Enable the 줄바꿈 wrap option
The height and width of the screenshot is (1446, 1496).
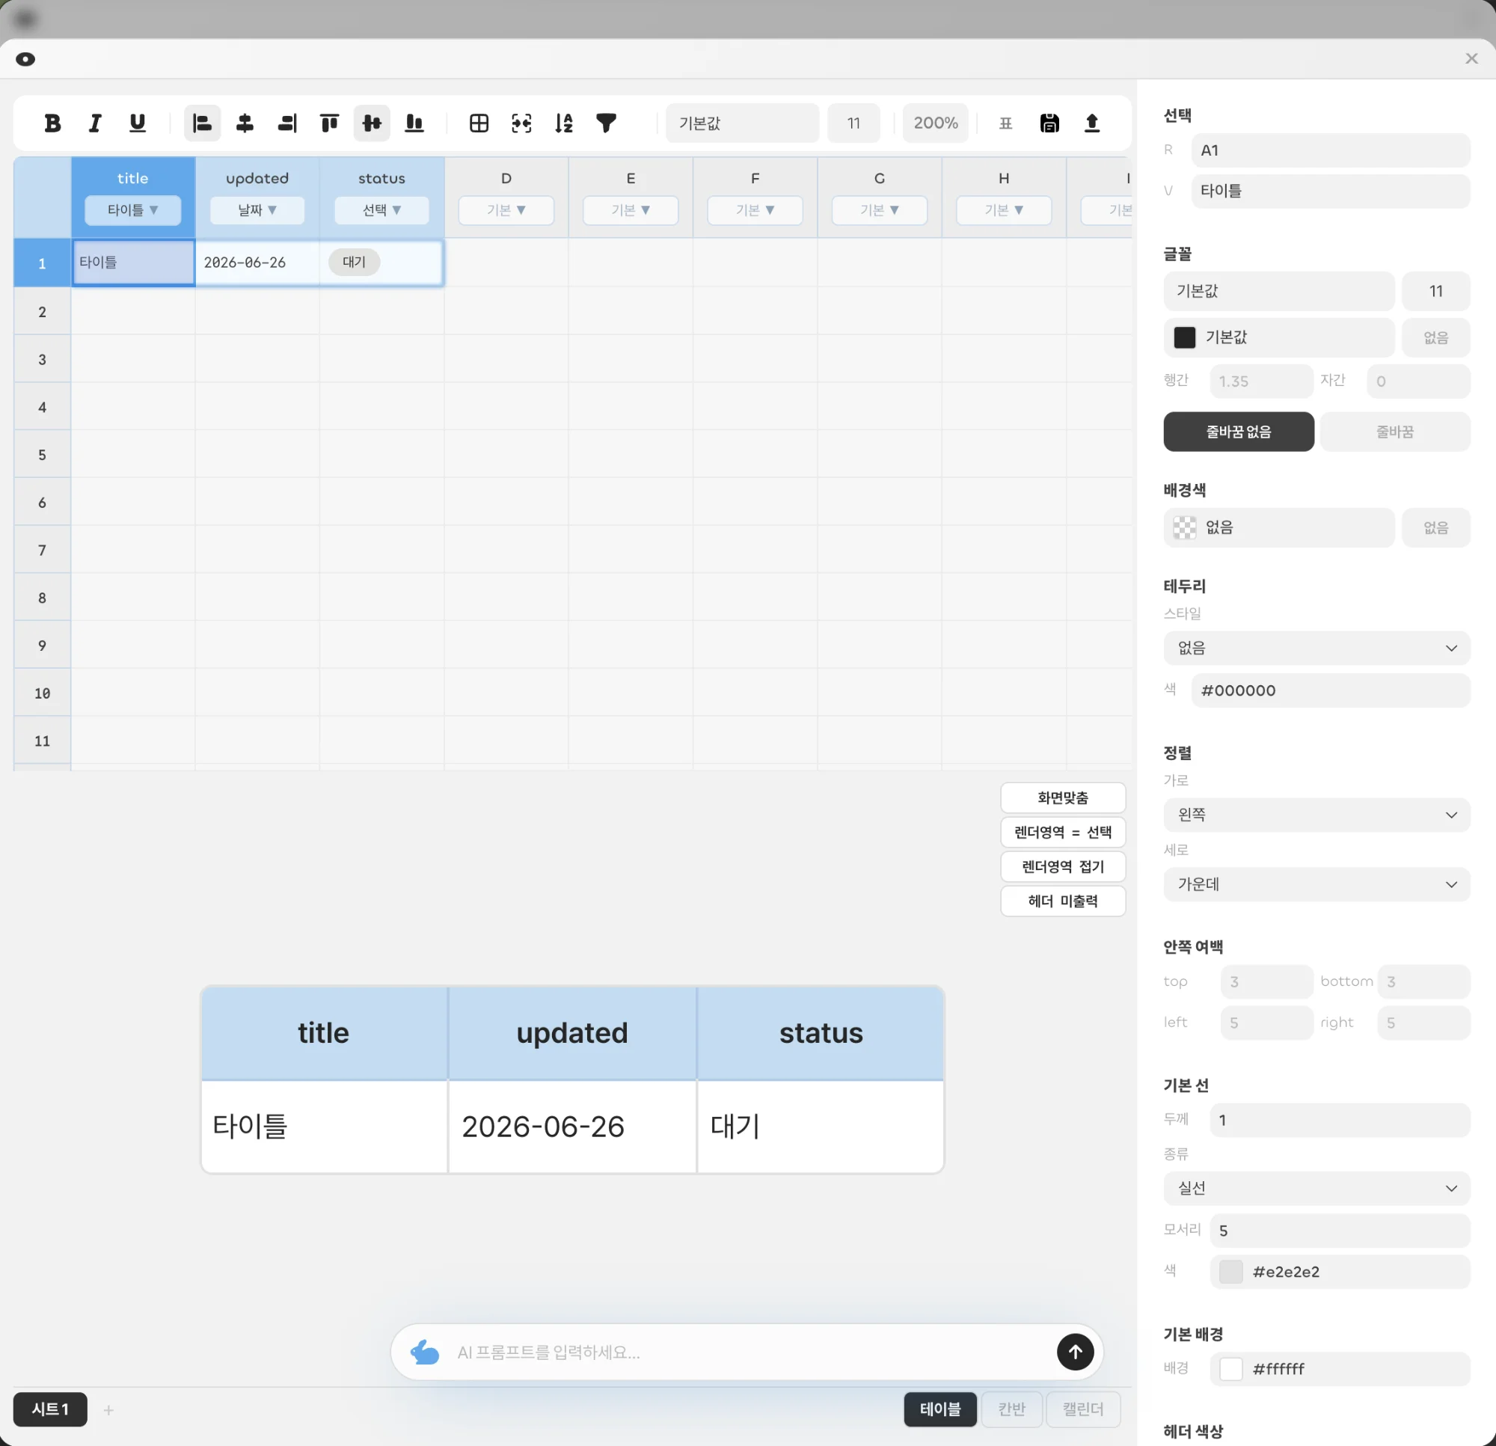[1394, 432]
